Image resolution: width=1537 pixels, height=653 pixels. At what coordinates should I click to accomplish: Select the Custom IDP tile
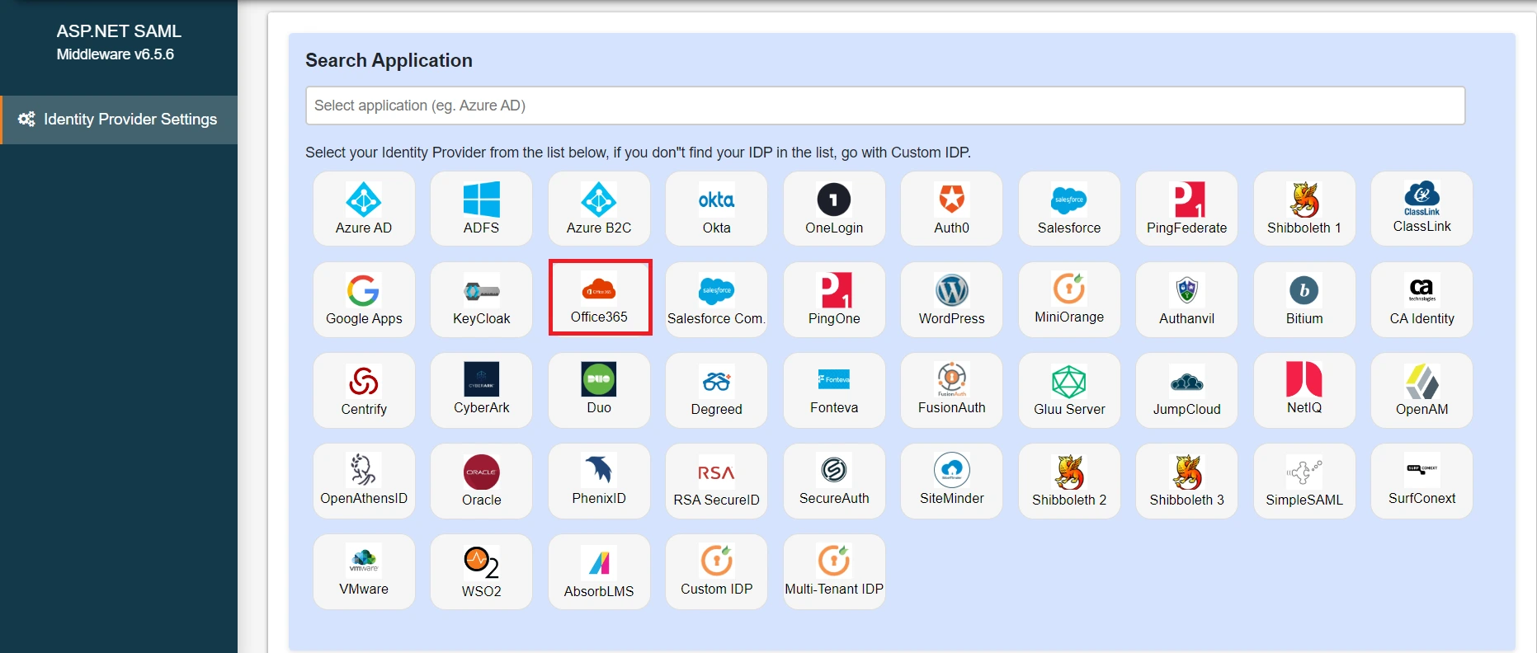[716, 571]
